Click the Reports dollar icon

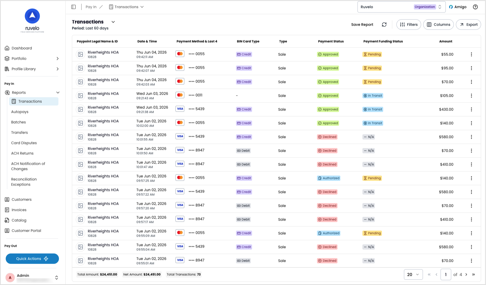tap(7, 93)
